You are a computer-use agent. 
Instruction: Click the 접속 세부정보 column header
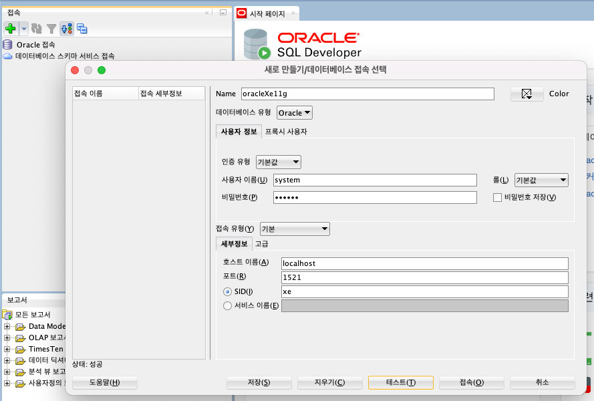(x=172, y=94)
